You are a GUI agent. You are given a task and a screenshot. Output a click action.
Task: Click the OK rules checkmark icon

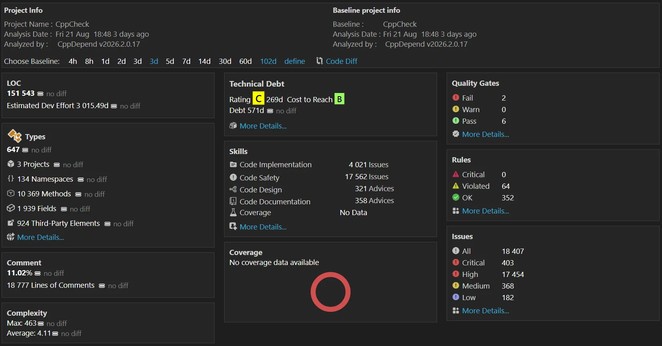(x=455, y=197)
